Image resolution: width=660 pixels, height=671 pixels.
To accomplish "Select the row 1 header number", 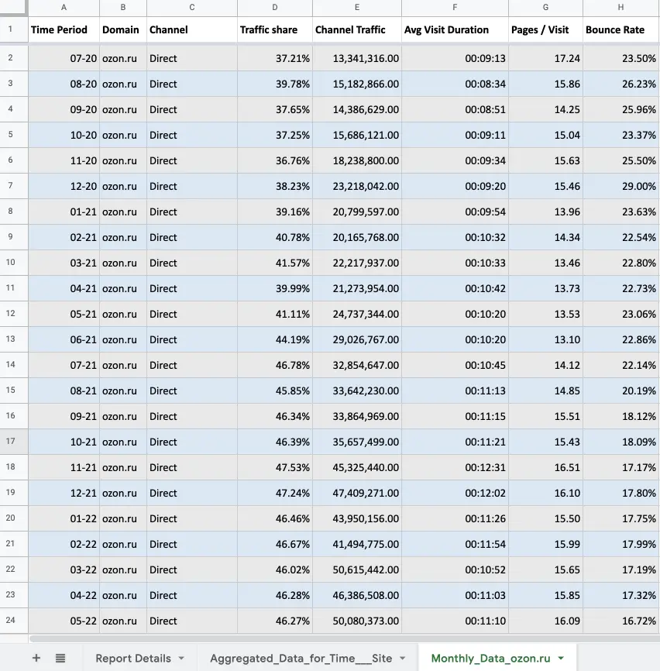I will click(x=11, y=29).
